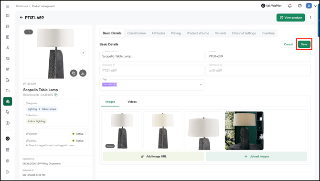Remove the Best Seller tag
This screenshot has height=181, width=320.
pos(115,85)
